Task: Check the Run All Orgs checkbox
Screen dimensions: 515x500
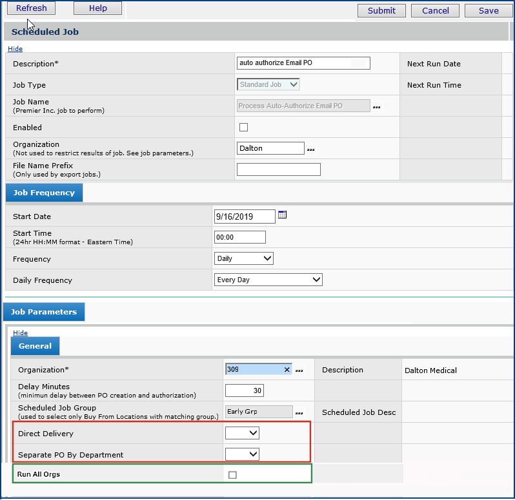Action: [x=232, y=475]
